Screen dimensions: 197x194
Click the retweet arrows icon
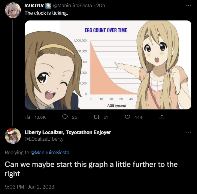pos(97,117)
